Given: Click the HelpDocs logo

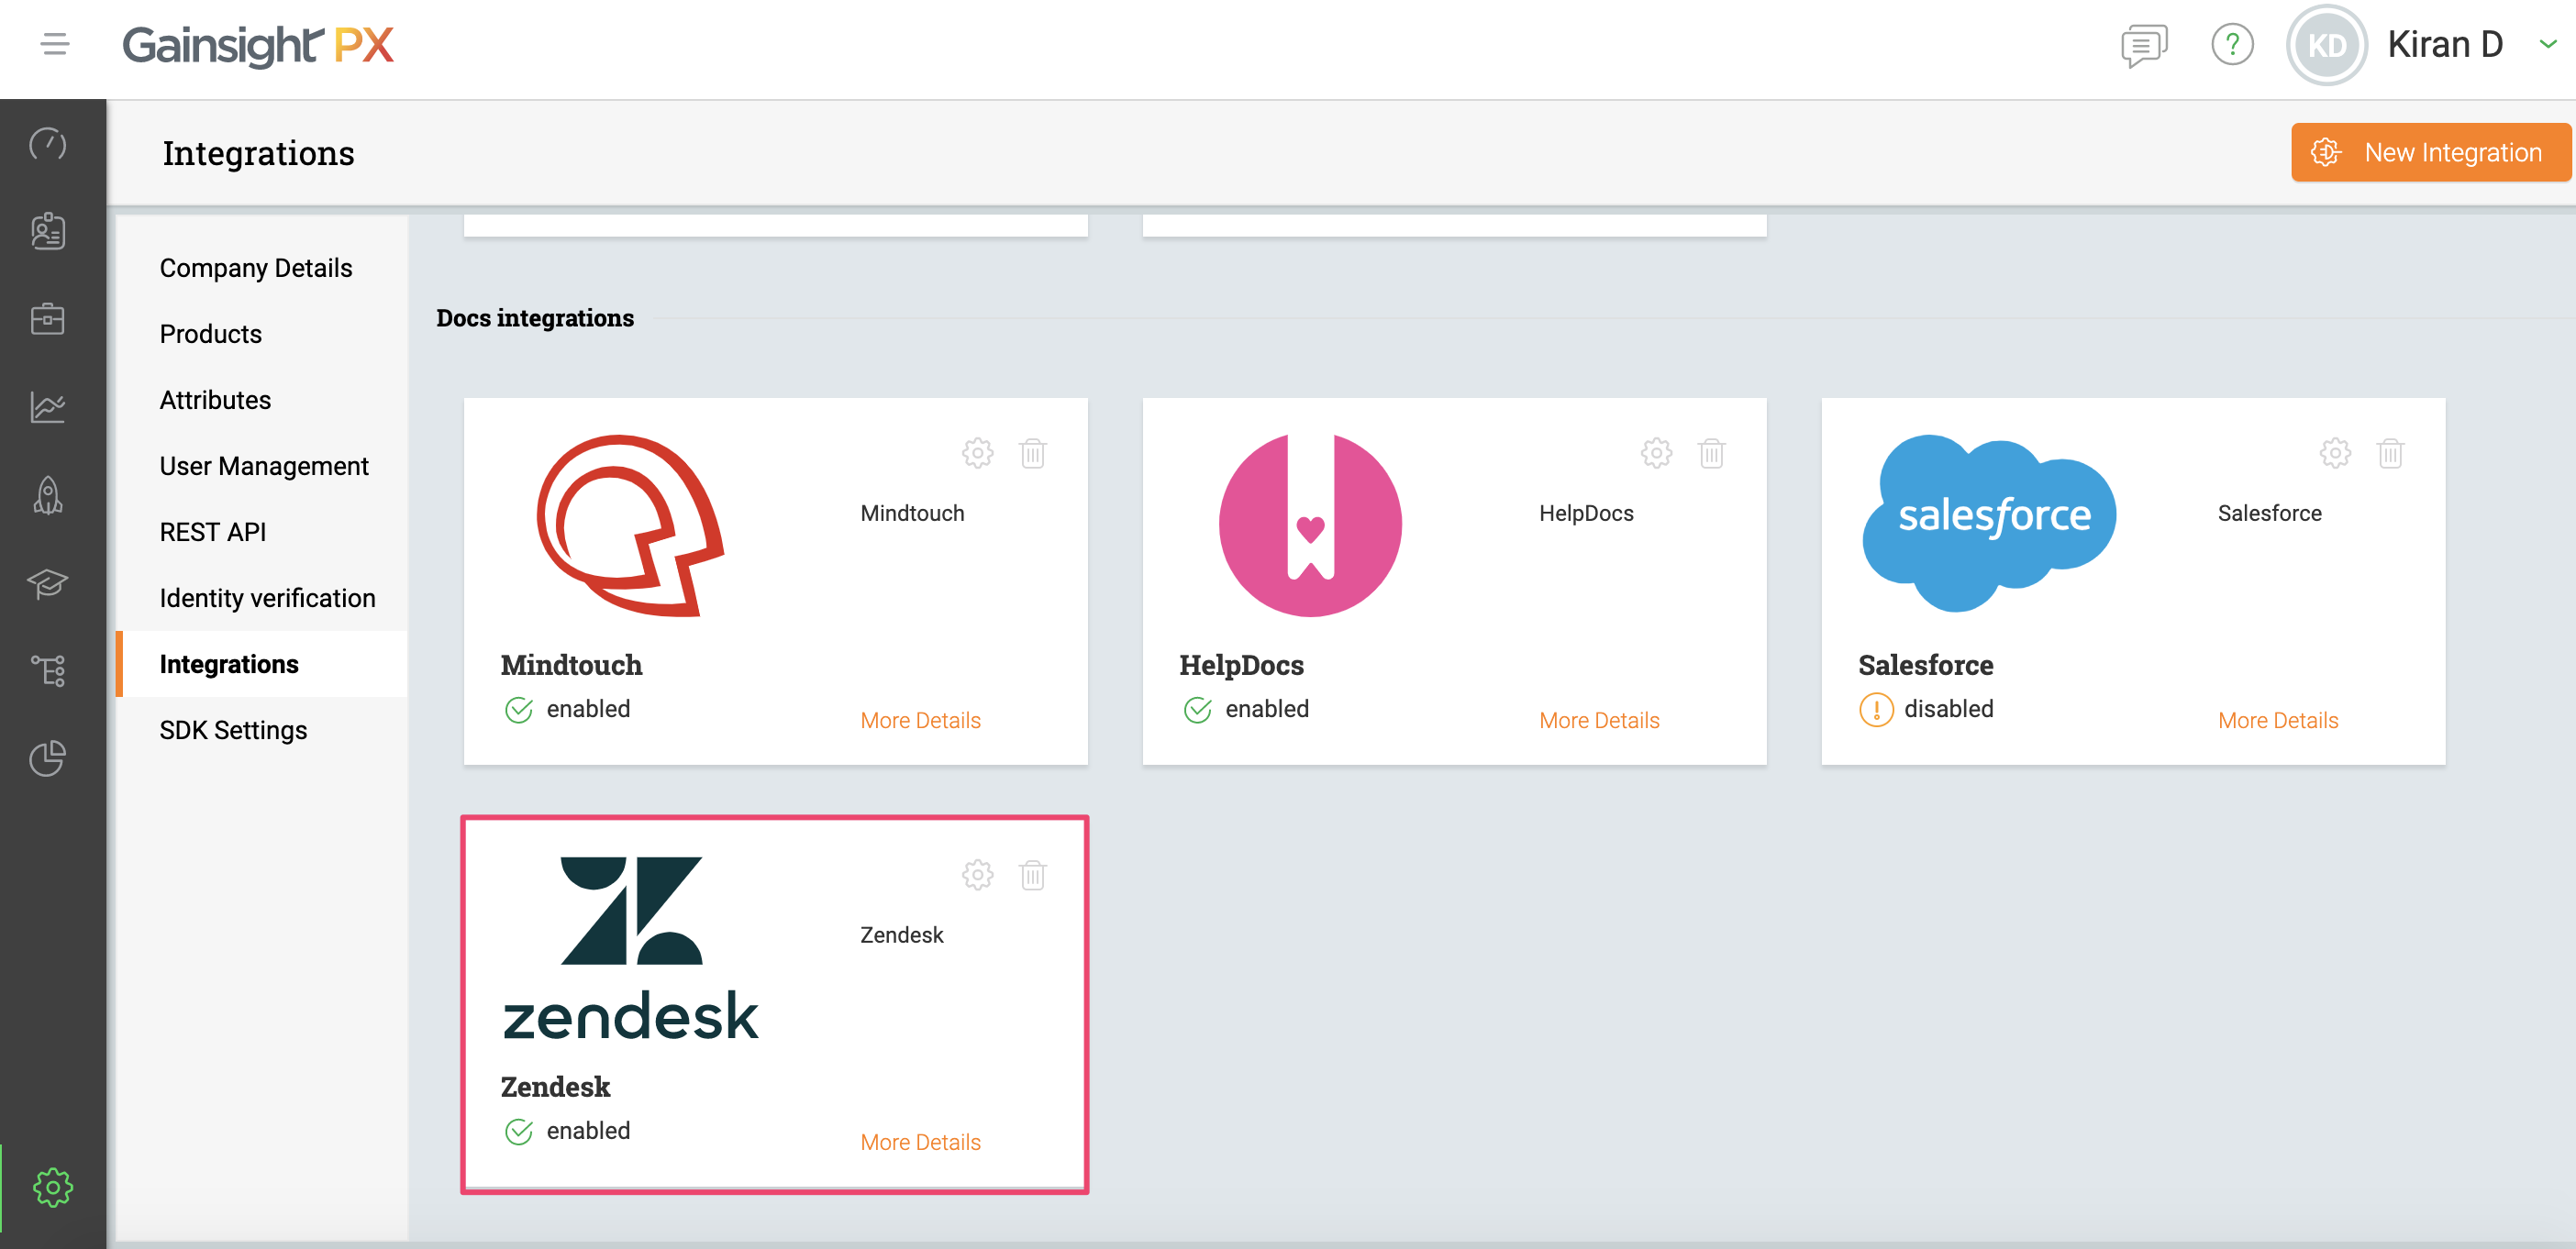Looking at the screenshot, I should click(x=1310, y=525).
